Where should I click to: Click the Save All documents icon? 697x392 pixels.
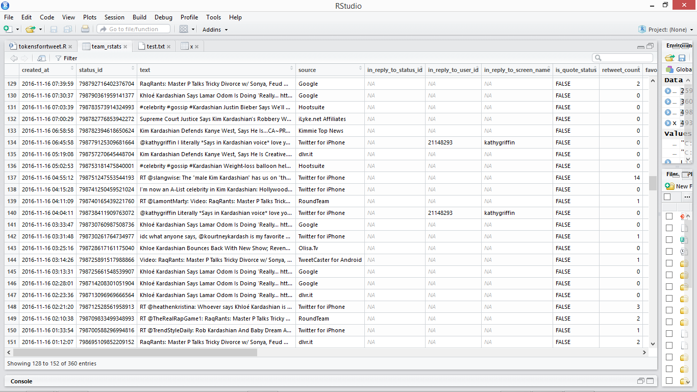[67, 29]
